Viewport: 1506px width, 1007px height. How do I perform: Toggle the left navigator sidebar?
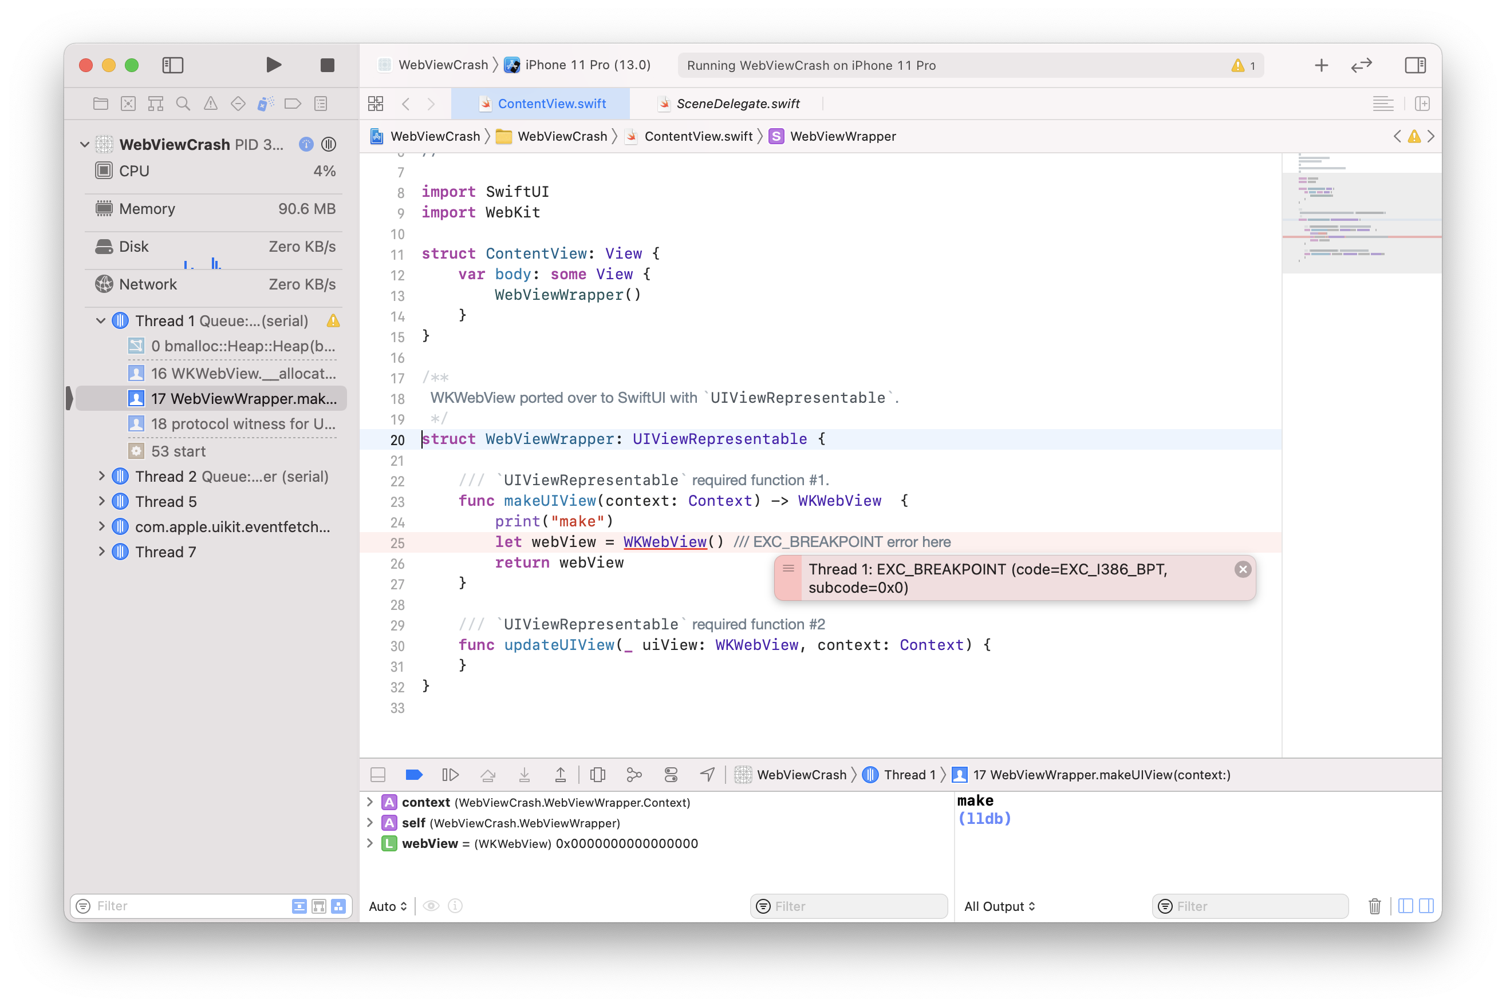tap(173, 65)
